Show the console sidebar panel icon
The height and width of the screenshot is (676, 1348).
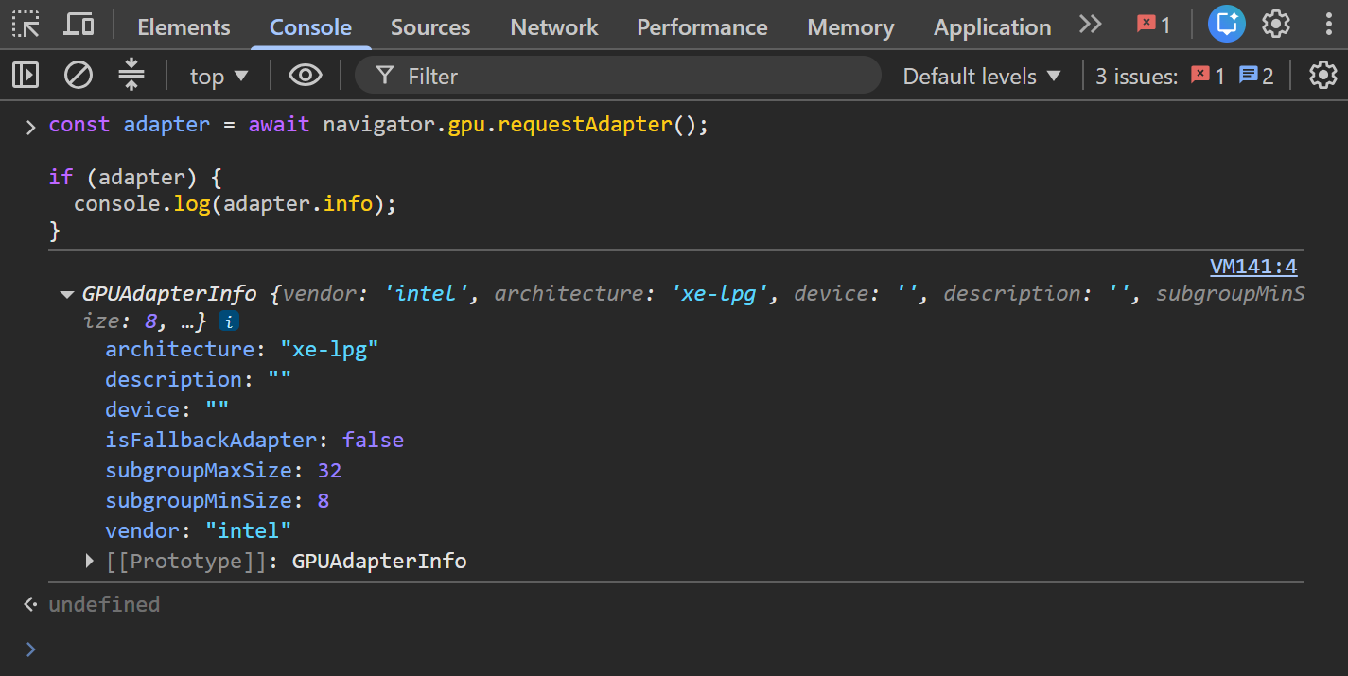click(26, 75)
